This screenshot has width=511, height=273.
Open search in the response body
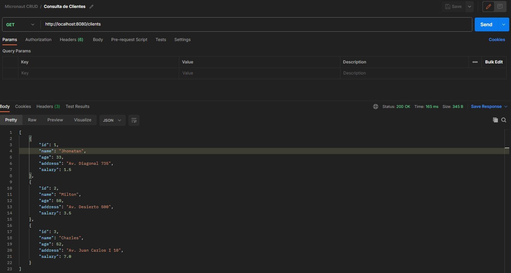click(x=504, y=120)
